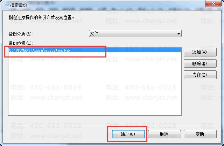Open the 备份介质 dropdown arrow

pyautogui.click(x=178, y=34)
